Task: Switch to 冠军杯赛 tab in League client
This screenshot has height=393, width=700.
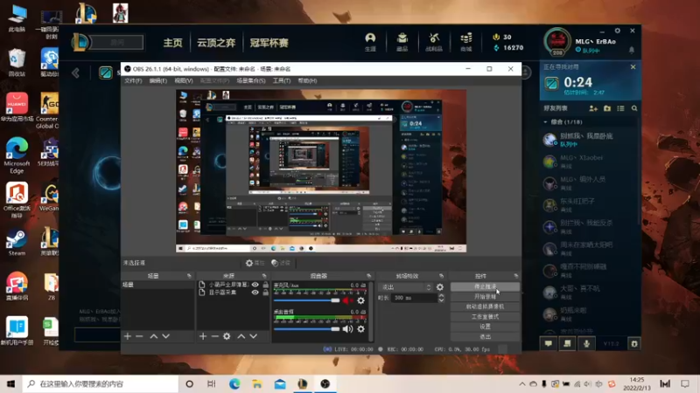Action: click(269, 43)
